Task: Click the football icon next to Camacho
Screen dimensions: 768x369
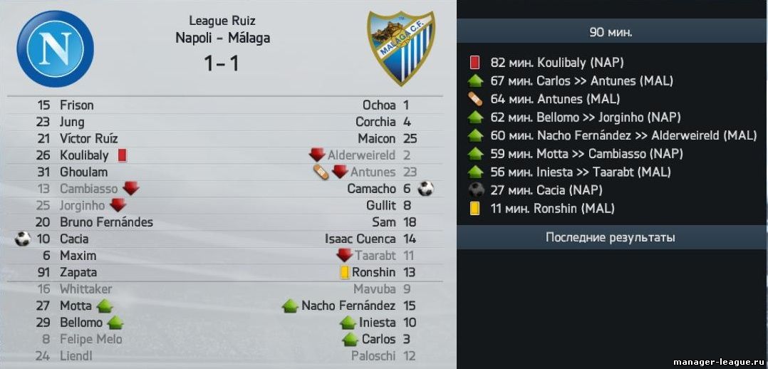Action: coord(425,189)
